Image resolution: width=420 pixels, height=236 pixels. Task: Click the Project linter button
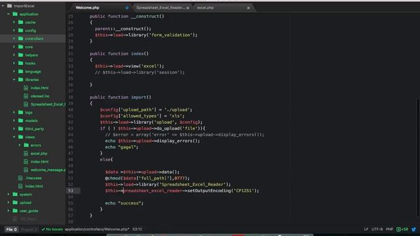click(29, 229)
